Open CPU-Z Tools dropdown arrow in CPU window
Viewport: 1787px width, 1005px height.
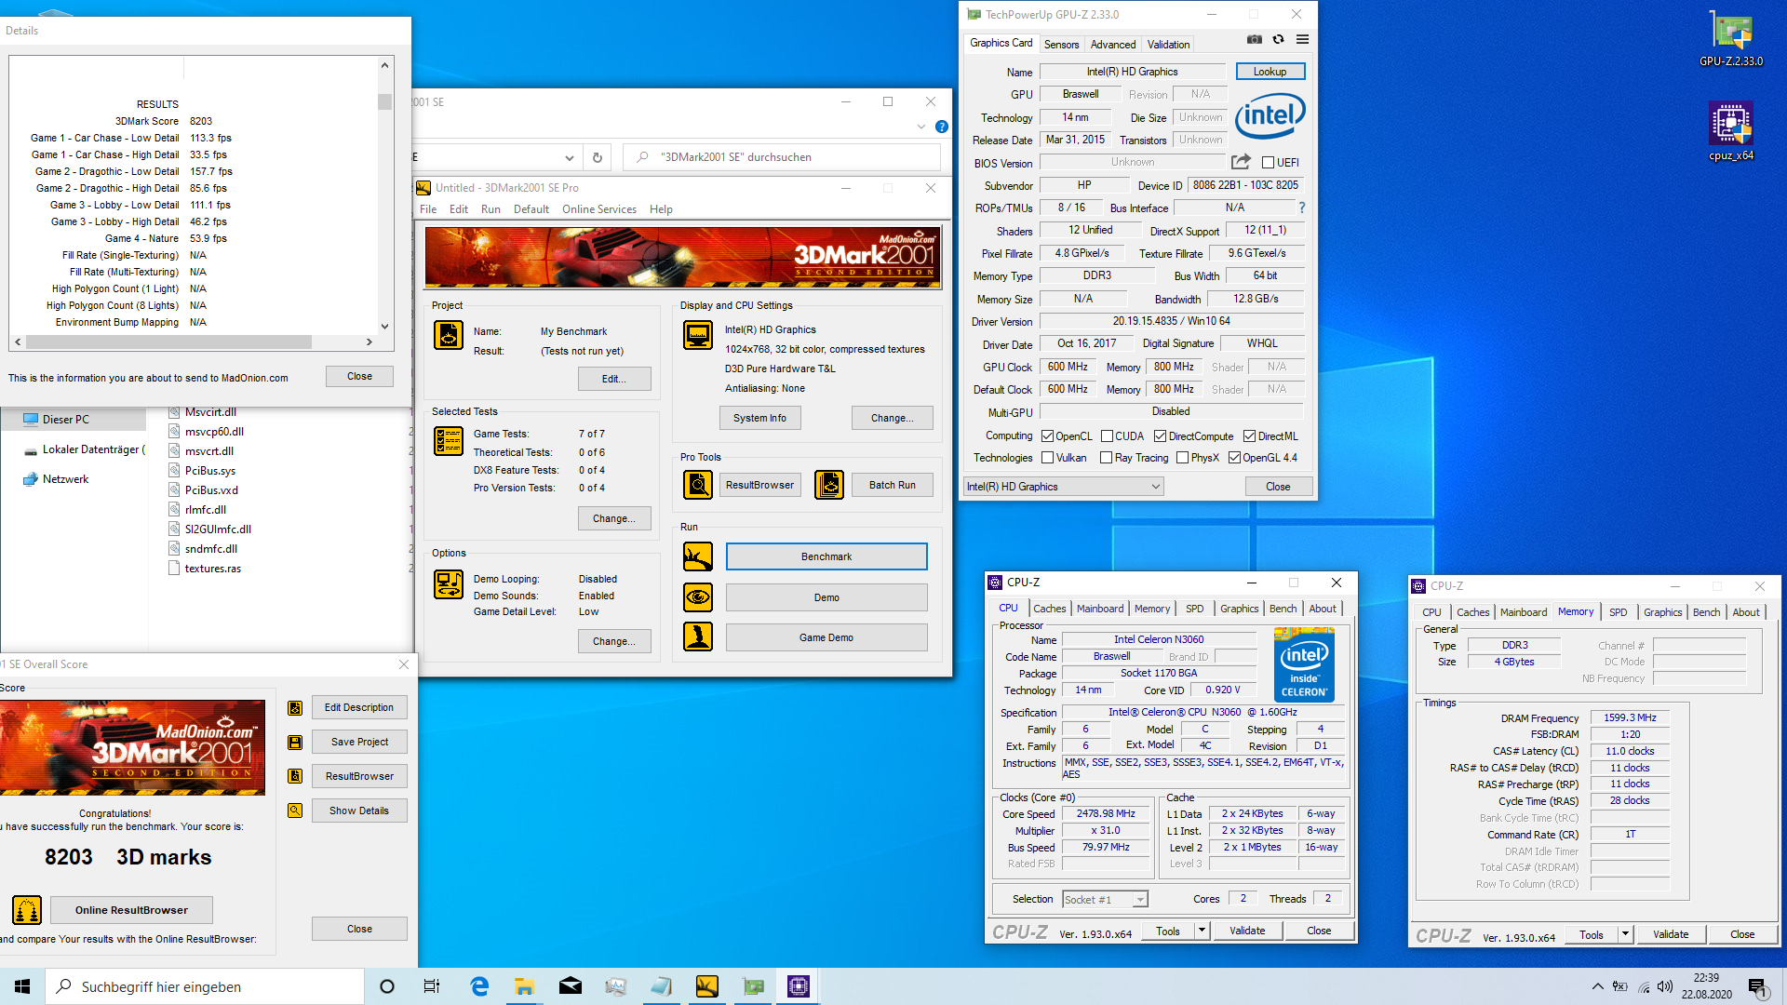(x=1202, y=931)
